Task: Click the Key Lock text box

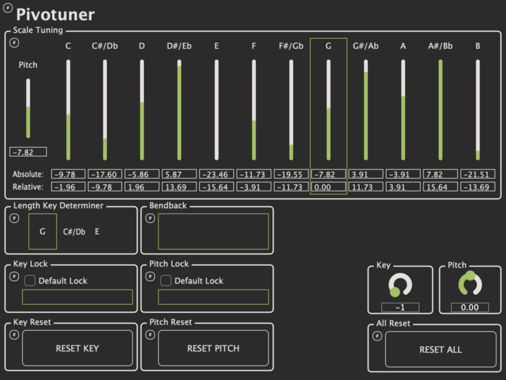Action: coord(78,297)
